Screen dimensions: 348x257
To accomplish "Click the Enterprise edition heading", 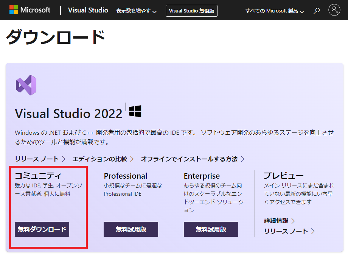I will click(202, 176).
